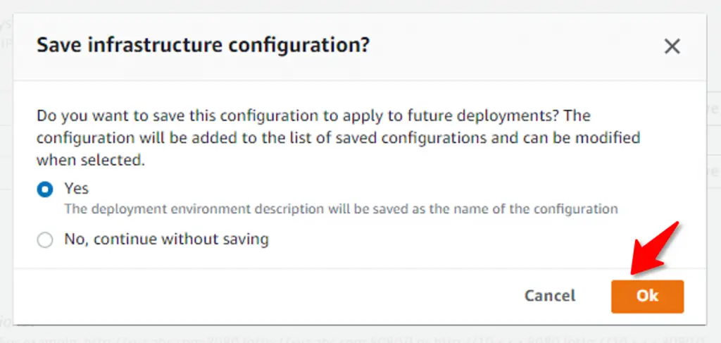Viewport: 721px width, 343px height.
Task: Click the "No, continue without saving" label
Action: click(166, 239)
